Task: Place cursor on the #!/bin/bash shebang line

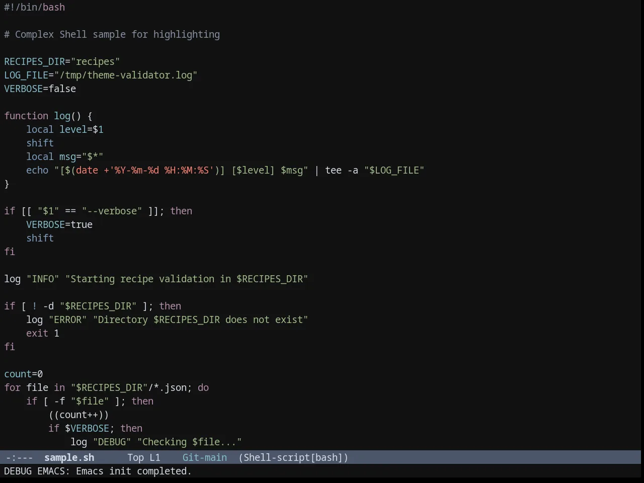Action: tap(35, 7)
